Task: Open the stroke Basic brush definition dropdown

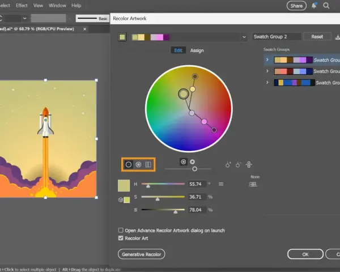Action: click(x=92, y=19)
